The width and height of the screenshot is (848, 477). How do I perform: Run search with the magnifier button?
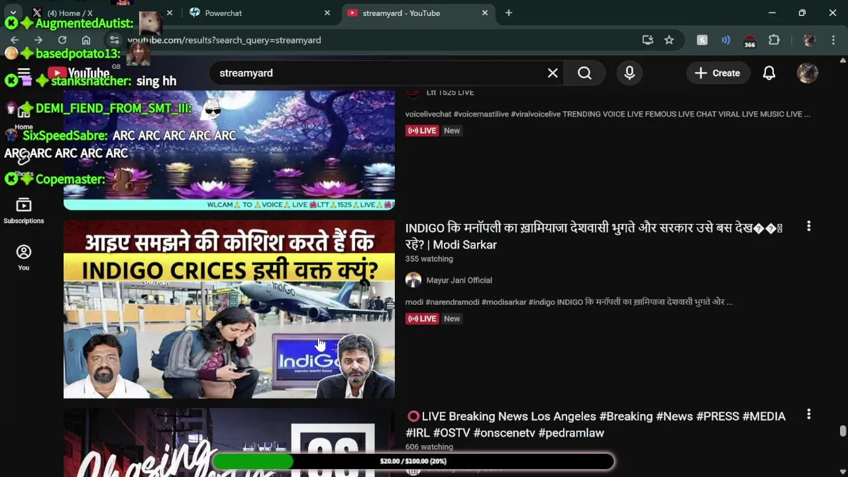point(584,73)
